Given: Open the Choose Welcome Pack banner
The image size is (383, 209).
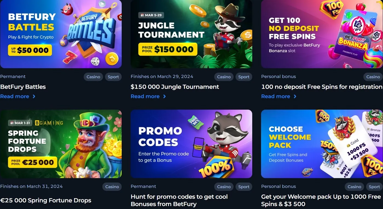Looking at the screenshot, I should tap(322, 144).
